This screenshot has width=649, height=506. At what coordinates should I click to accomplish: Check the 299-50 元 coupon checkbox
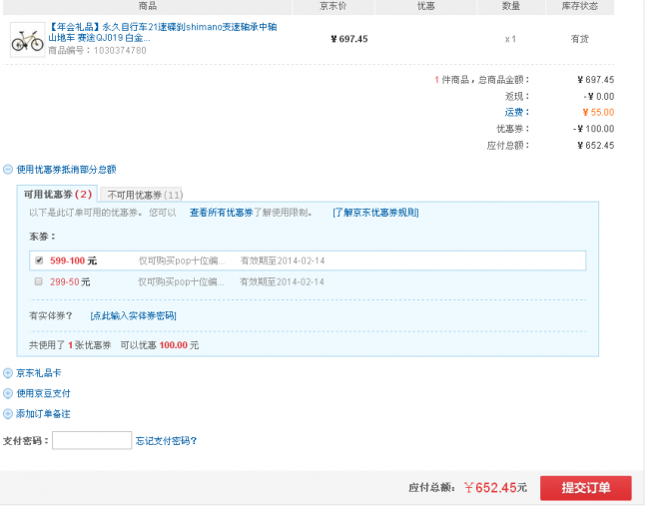(x=39, y=282)
